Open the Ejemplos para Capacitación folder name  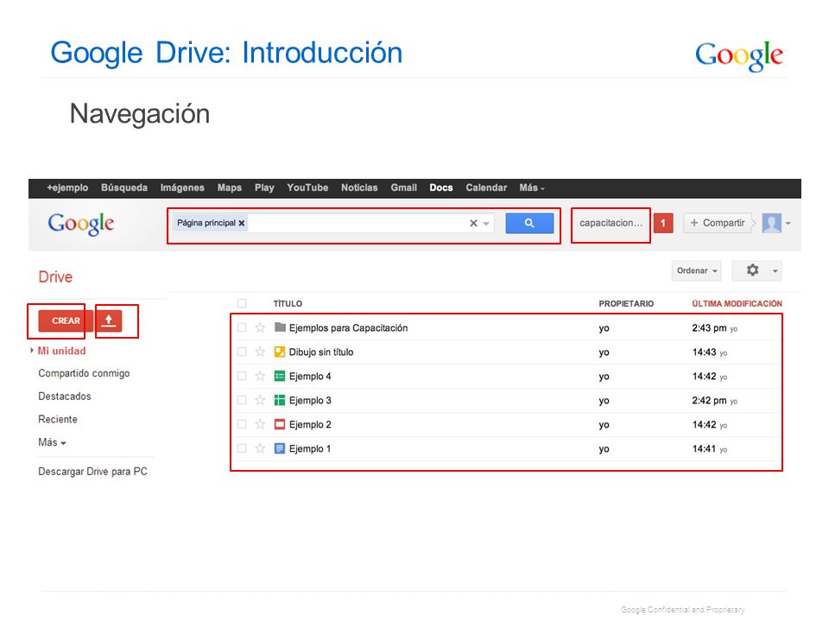click(348, 328)
